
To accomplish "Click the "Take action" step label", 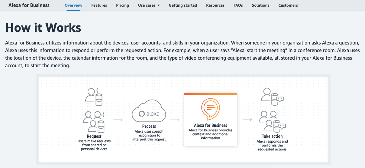I will (x=272, y=136).
